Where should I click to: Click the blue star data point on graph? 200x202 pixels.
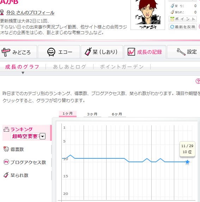click(187, 162)
